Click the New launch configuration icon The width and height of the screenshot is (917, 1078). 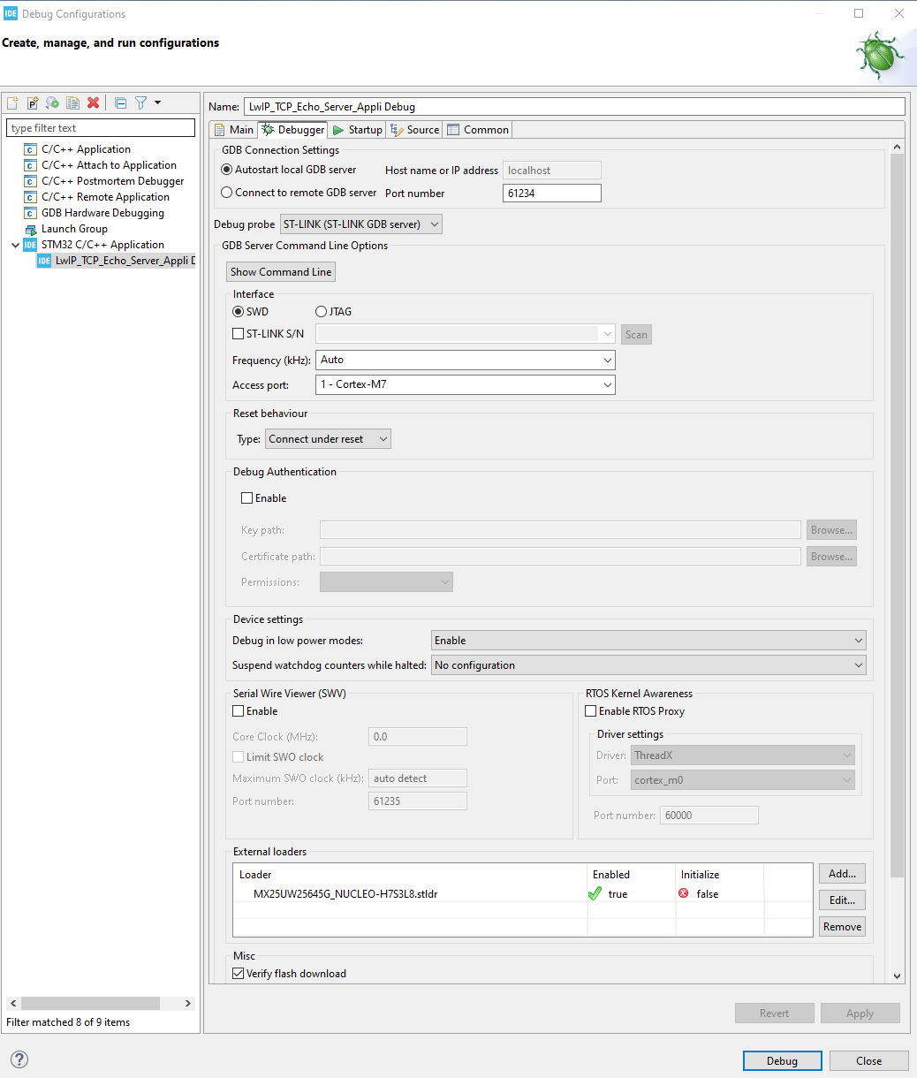pyautogui.click(x=12, y=102)
